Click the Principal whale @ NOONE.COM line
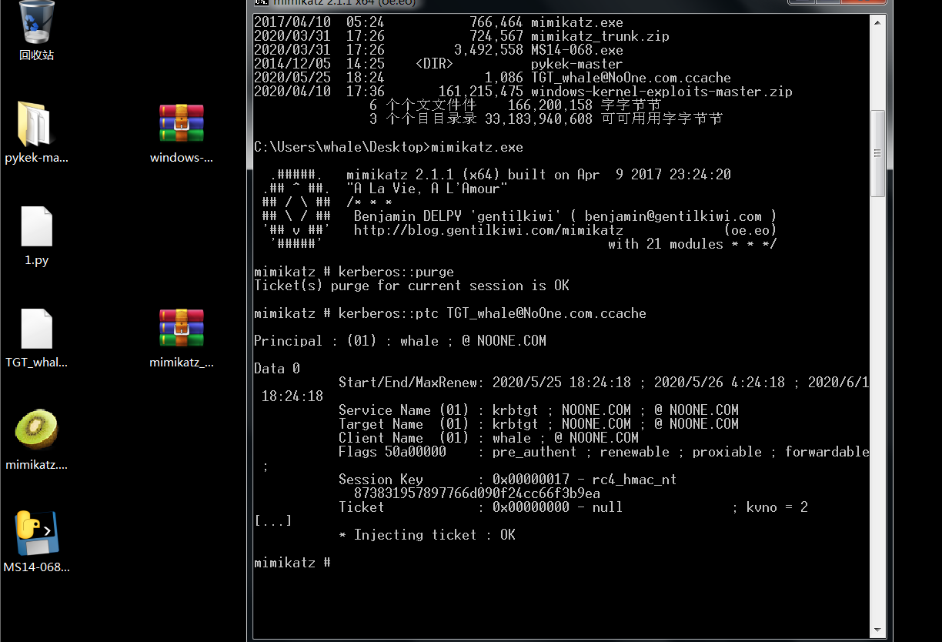This screenshot has width=942, height=642. point(400,341)
